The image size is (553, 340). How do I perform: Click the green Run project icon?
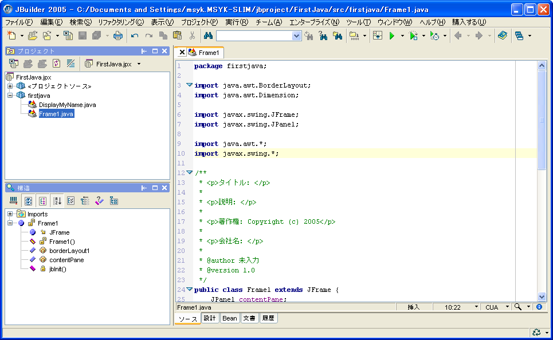click(x=392, y=36)
